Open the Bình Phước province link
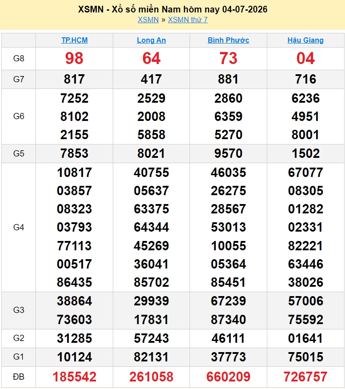345x389 pixels. [228, 40]
